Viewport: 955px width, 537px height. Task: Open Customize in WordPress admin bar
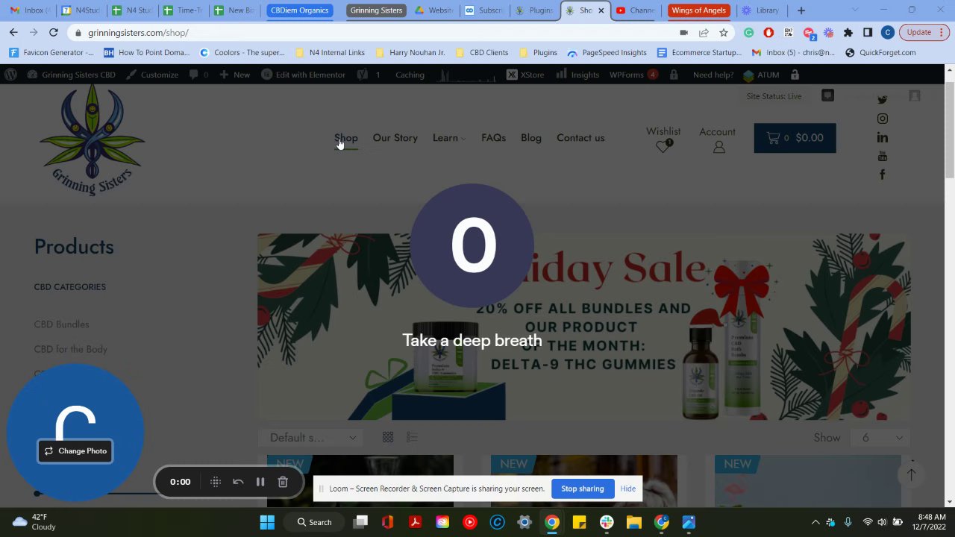pos(152,75)
